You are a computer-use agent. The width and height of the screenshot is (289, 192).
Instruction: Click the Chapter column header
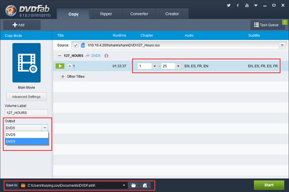pos(147,35)
